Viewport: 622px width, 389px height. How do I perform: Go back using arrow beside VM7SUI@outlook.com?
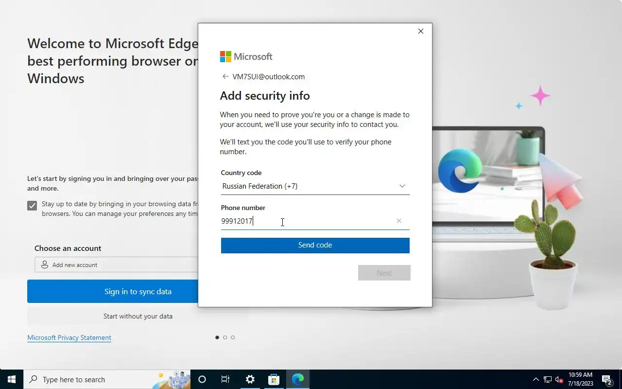point(225,76)
